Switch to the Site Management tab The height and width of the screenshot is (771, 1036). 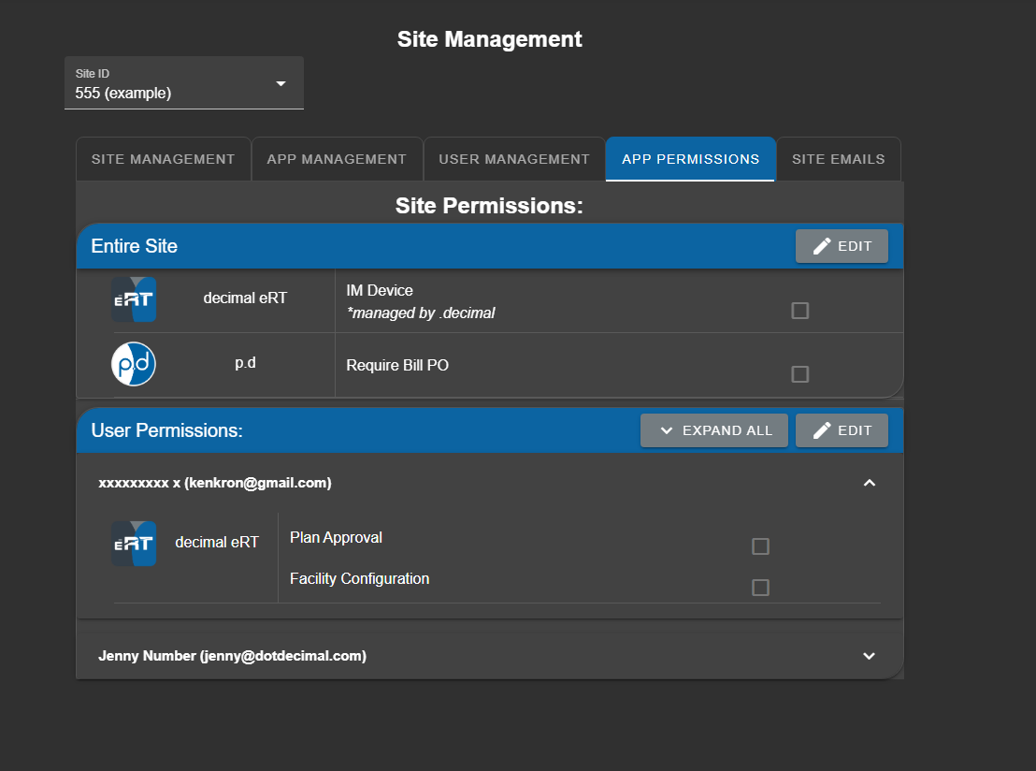point(163,159)
